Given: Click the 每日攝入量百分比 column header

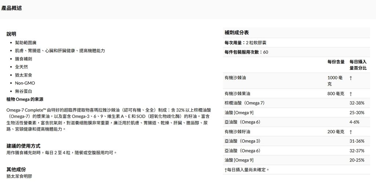Looking at the screenshot, I should click(358, 65).
